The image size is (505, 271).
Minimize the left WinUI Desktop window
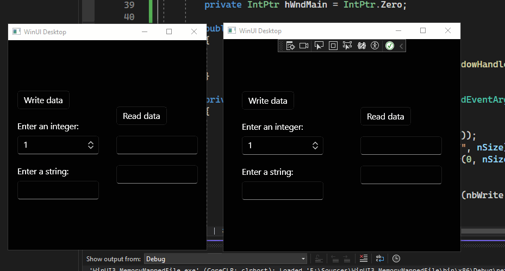tap(145, 31)
